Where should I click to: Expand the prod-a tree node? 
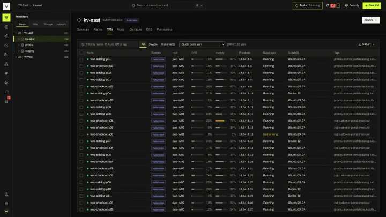coord(19,45)
